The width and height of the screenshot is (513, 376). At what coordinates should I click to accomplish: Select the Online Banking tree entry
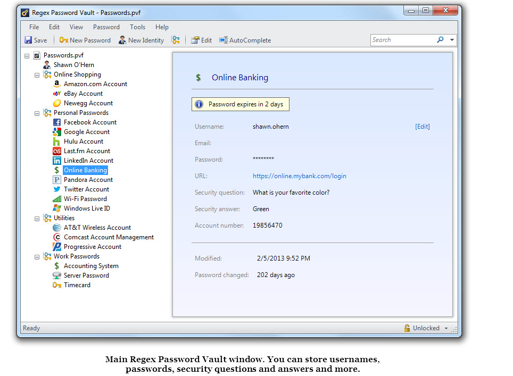(x=85, y=170)
